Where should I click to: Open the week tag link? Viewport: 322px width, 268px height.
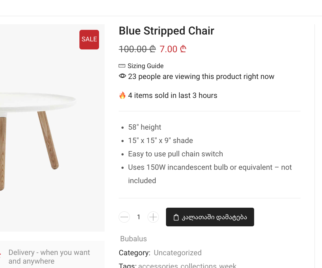click(x=228, y=266)
